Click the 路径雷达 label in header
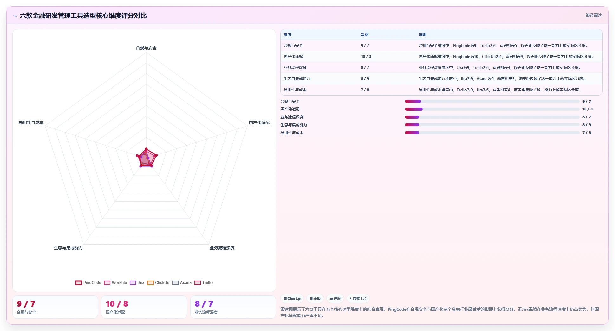Viewport: 615px width, 331px height. click(593, 15)
